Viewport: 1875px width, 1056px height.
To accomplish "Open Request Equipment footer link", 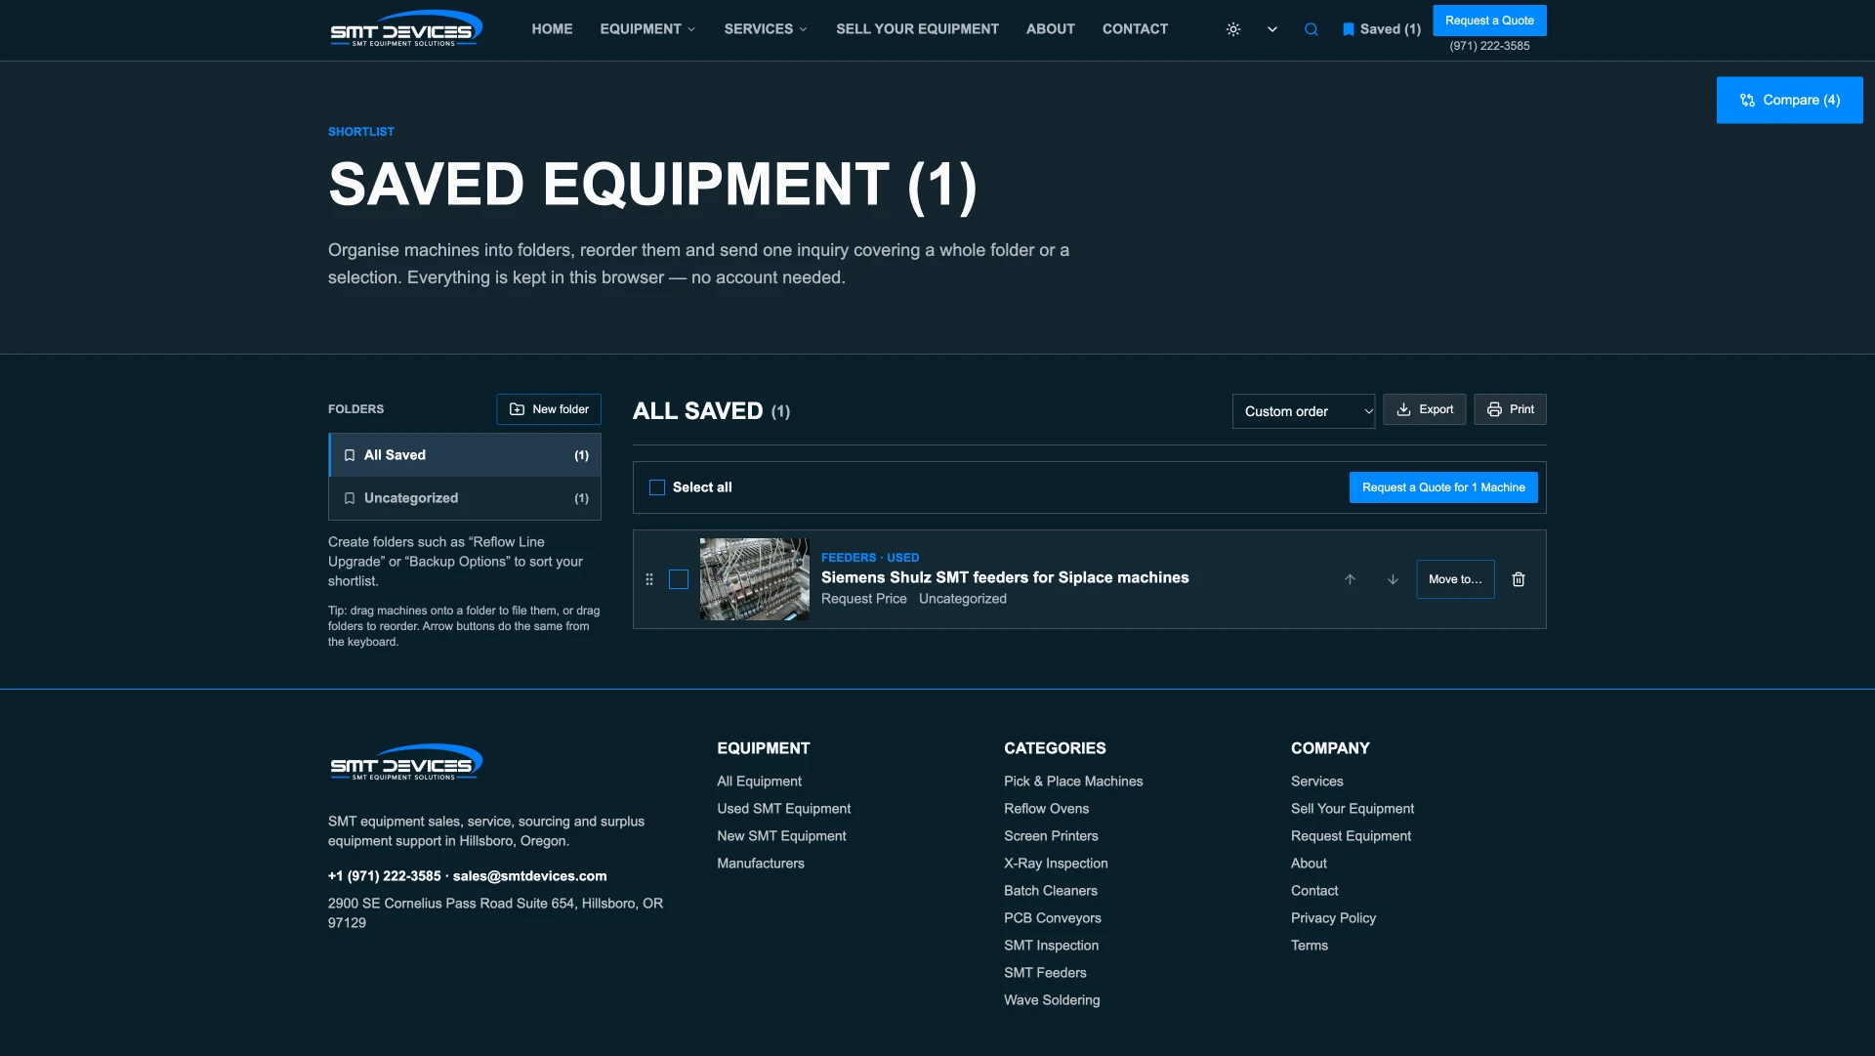I will [x=1351, y=836].
